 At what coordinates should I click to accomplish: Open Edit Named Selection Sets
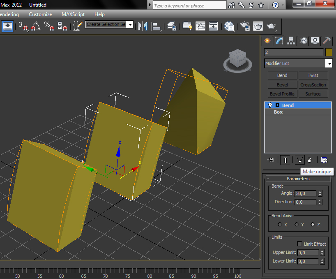pyautogui.click(x=77, y=26)
